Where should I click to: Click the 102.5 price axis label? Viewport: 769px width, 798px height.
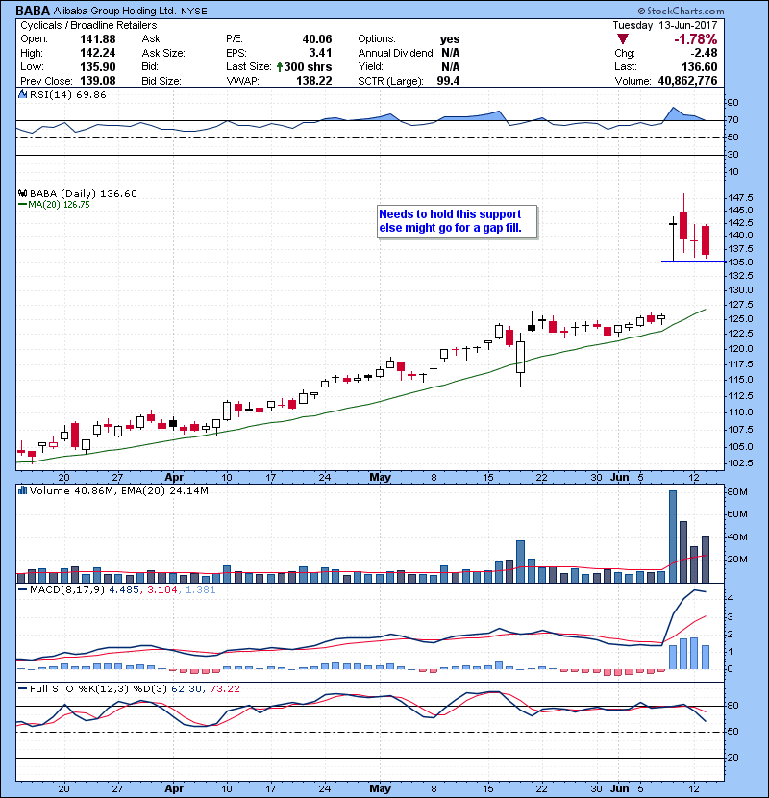(740, 463)
